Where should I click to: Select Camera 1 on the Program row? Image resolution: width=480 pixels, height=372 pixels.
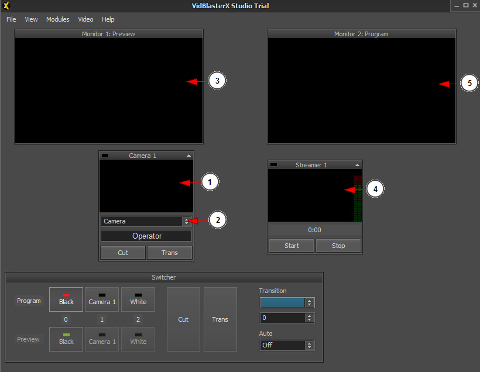[102, 299]
